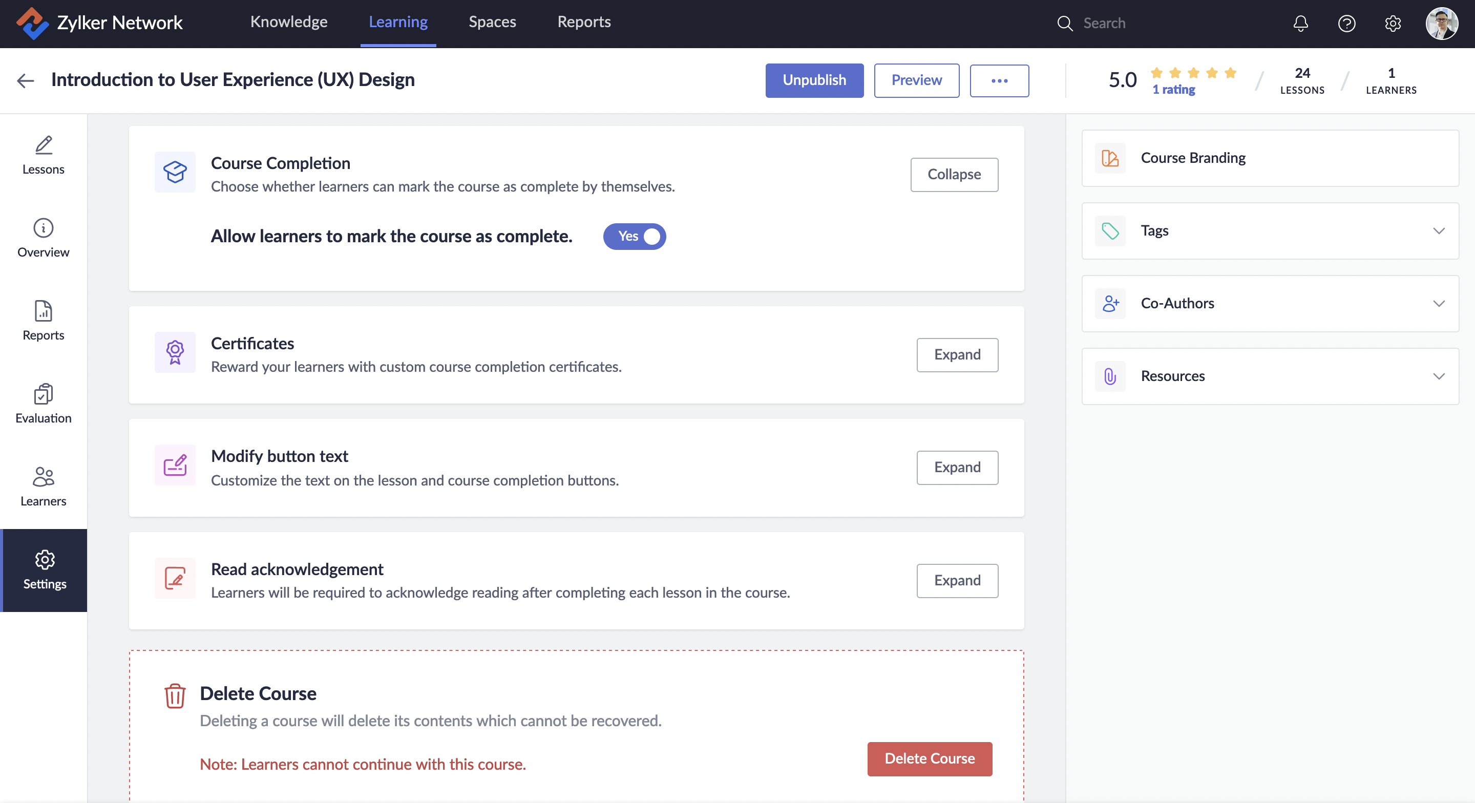
Task: Open the Learners sidebar section
Action: pyautogui.click(x=43, y=487)
